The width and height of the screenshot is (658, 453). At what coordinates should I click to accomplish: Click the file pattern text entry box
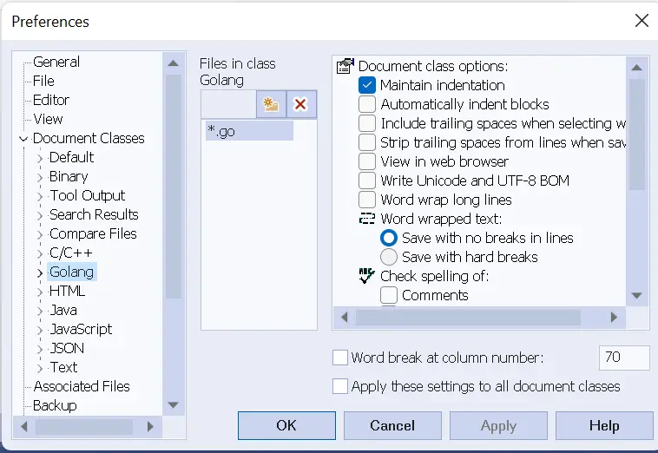[228, 104]
